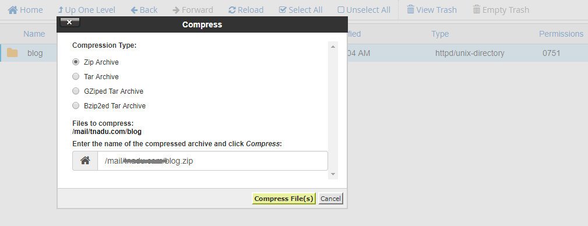Choose the Tar Archive option
The image size is (588, 226).
(x=76, y=76)
